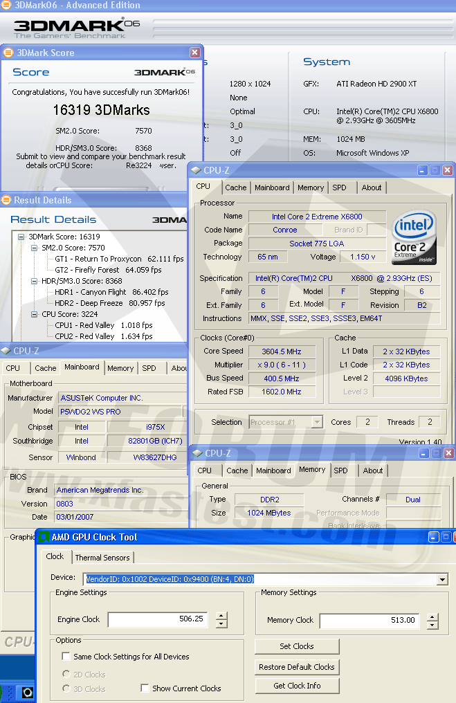Screen dimensions: 456x703
Task: Select HDR2 - Deep Freeze row
Action: [x=110, y=303]
